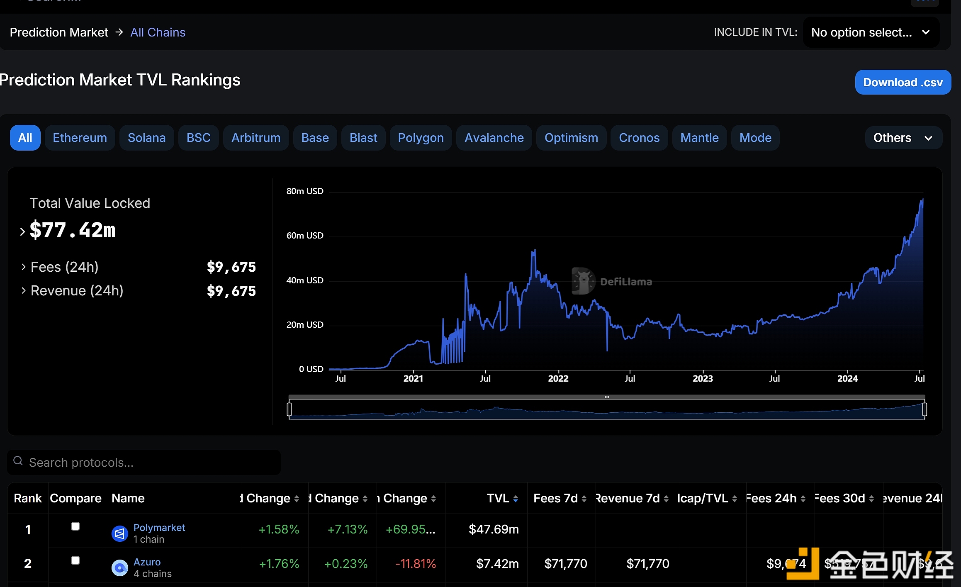Image resolution: width=961 pixels, height=587 pixels.
Task: Click the Azuro protocol logo icon
Action: 120,568
